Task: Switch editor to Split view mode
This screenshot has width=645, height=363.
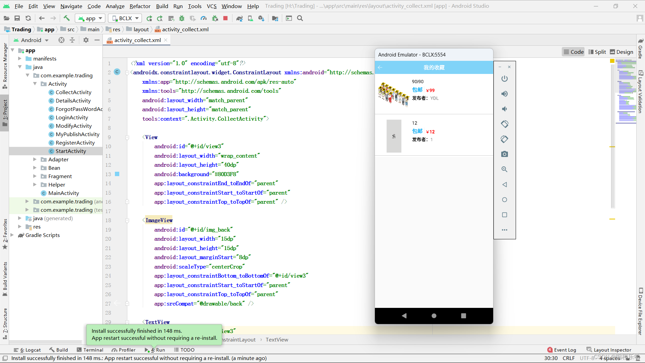Action: pyautogui.click(x=597, y=52)
